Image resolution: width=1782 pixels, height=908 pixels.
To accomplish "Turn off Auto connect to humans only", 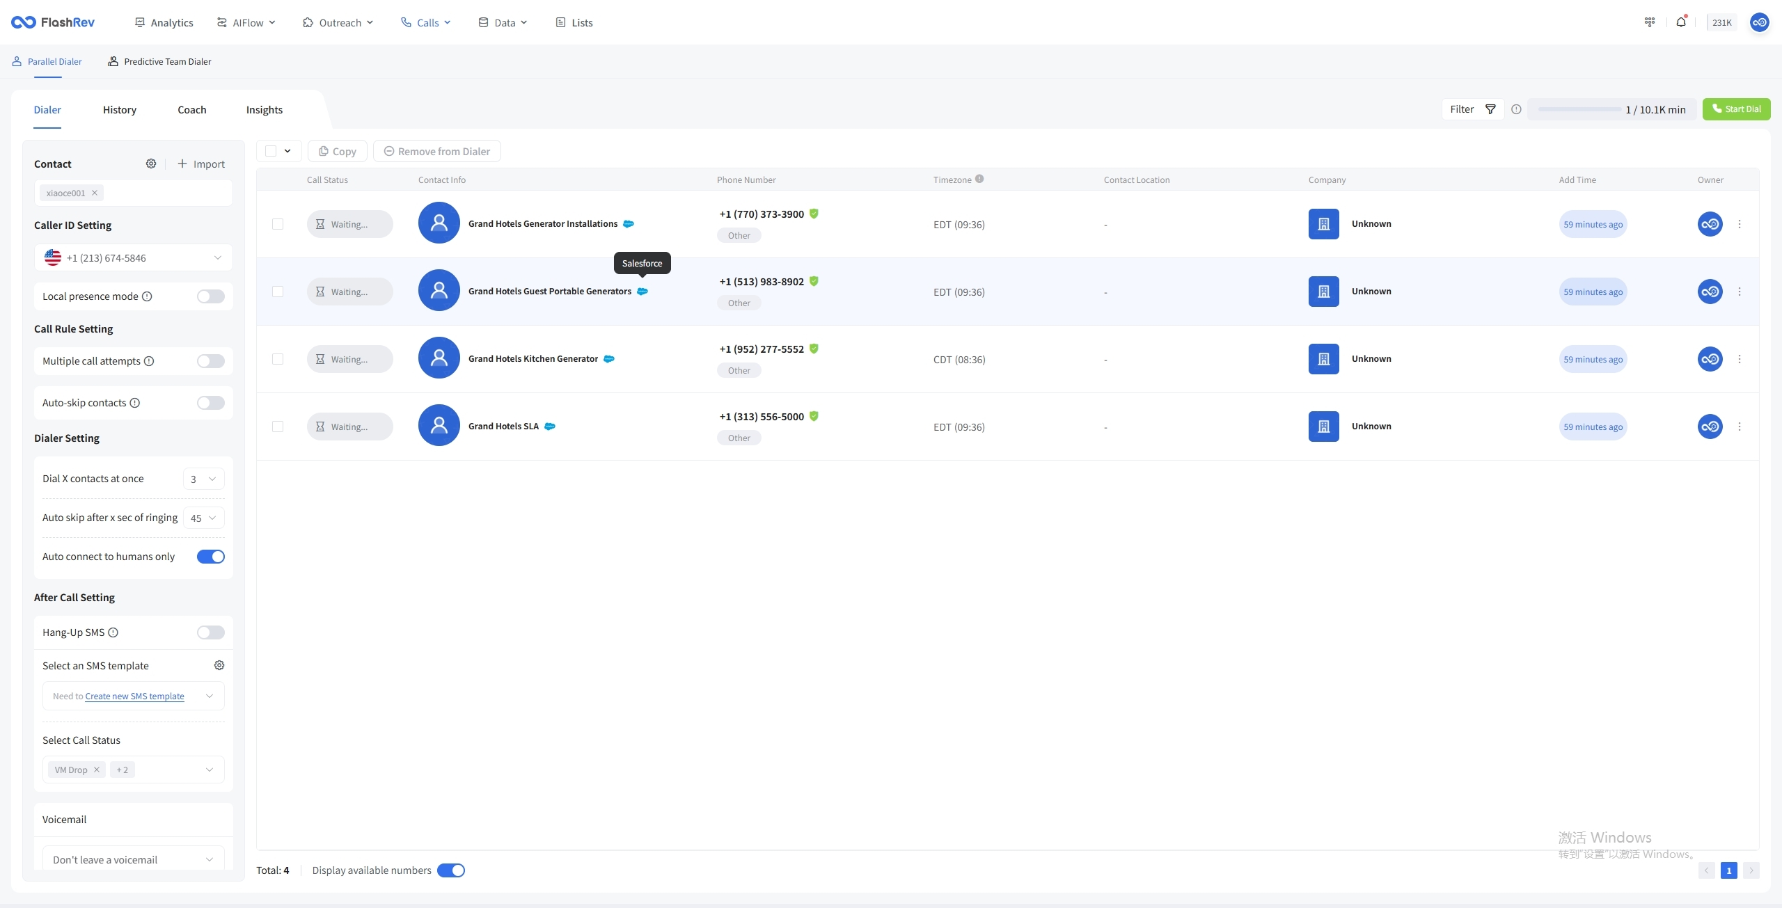I will click(x=210, y=557).
